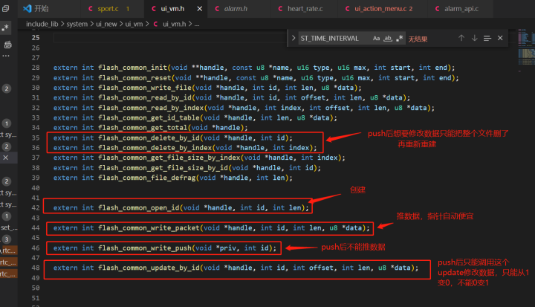Screen dimensions: 535x307
Task: Switch to the ui_action_menu.c tab
Action: (x=380, y=8)
